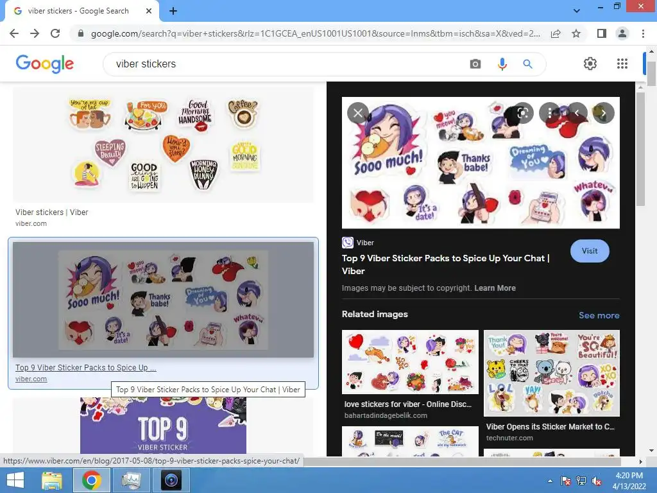Open the Viber source label in preview
This screenshot has height=493, width=657.
[x=358, y=243]
